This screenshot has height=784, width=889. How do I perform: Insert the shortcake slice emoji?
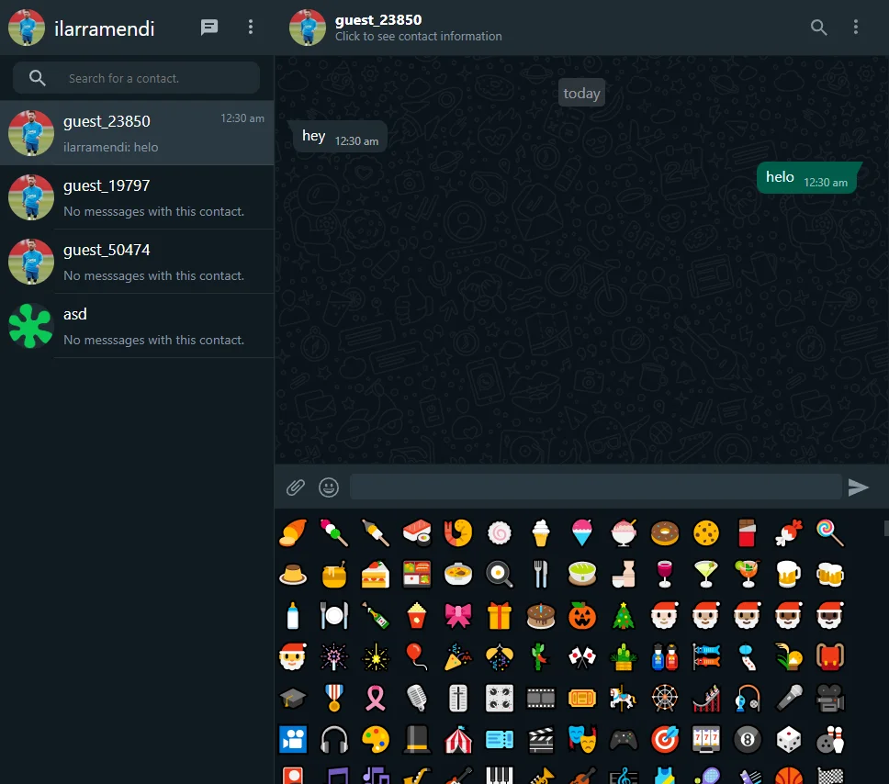376,575
